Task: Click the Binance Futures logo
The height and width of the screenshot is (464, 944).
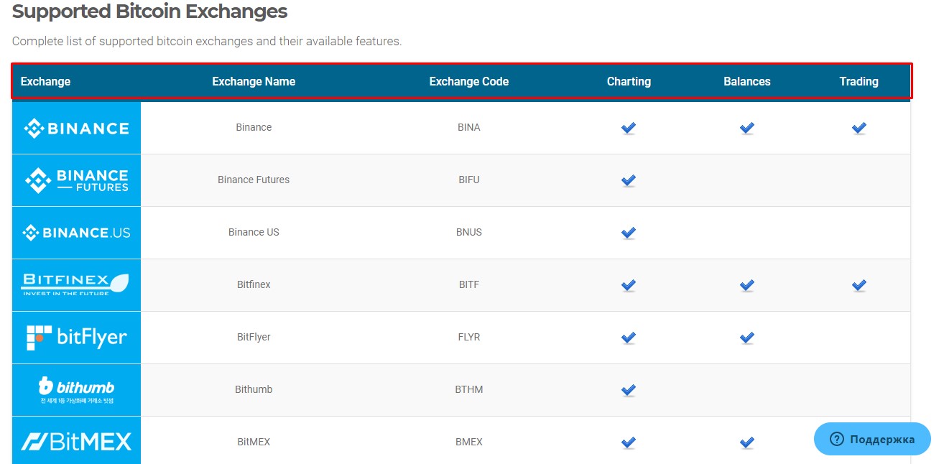Action: pos(76,180)
